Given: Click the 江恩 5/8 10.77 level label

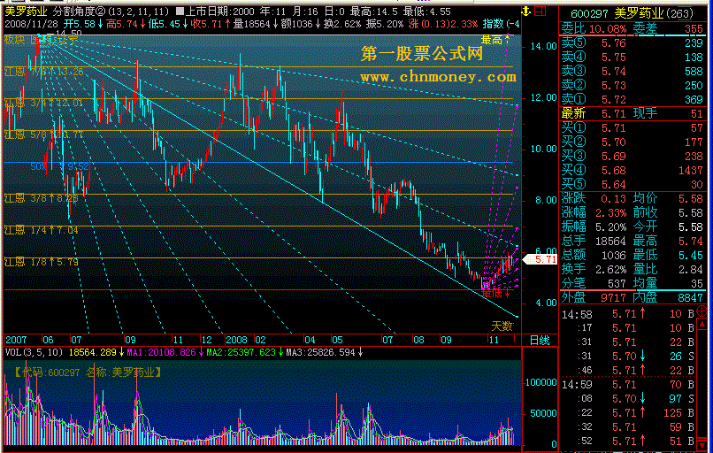Looking at the screenshot, I should click(44, 134).
